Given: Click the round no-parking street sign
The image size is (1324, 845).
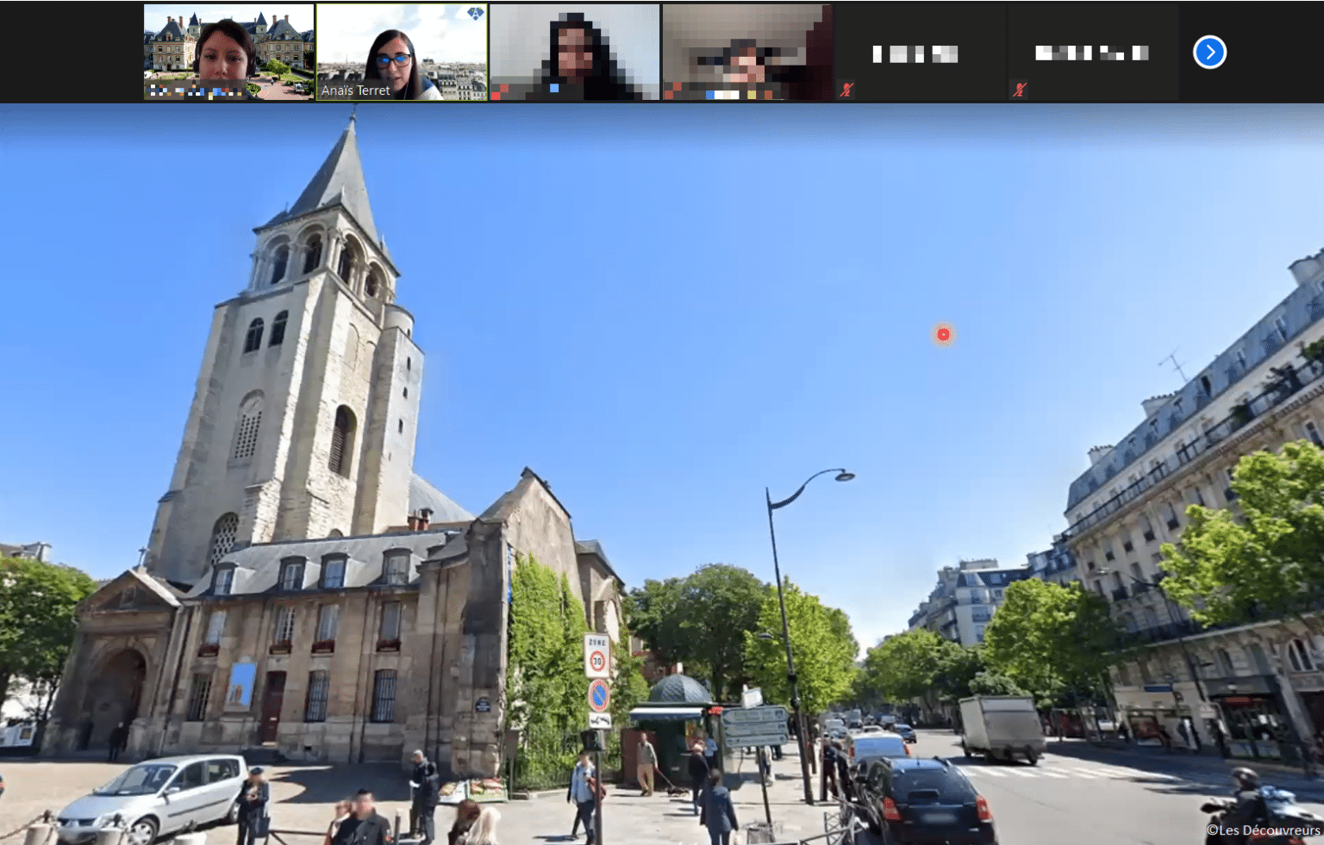Looking at the screenshot, I should pyautogui.click(x=599, y=695).
